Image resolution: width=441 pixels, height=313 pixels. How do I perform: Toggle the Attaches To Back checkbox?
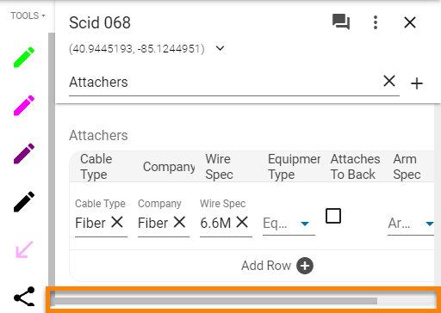click(x=333, y=216)
